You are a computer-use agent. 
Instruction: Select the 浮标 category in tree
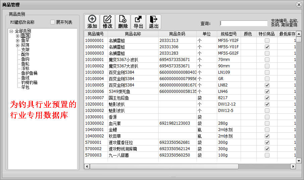[x=25, y=68]
